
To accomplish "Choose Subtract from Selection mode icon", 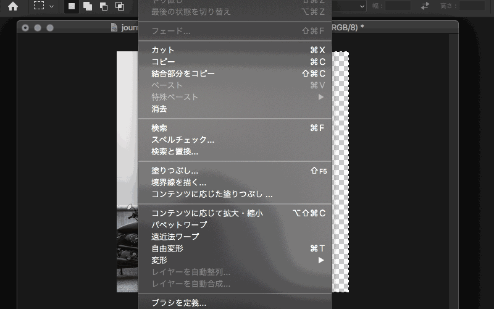I will (x=104, y=6).
